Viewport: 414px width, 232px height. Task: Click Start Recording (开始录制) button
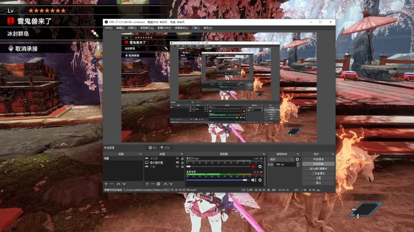point(319,164)
